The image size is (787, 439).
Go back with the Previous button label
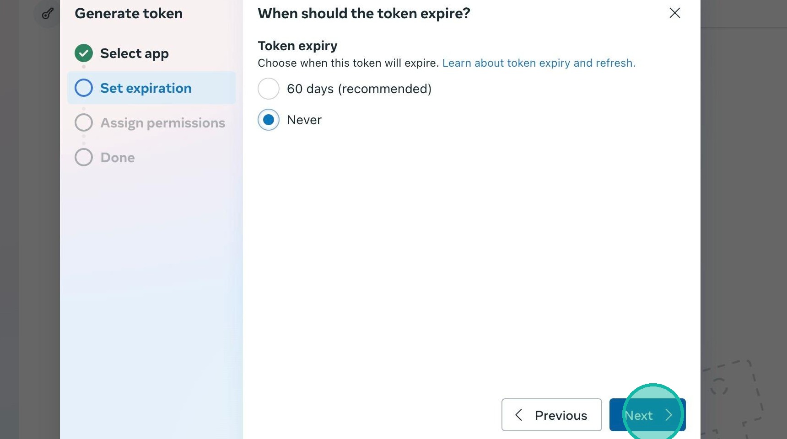(x=561, y=415)
